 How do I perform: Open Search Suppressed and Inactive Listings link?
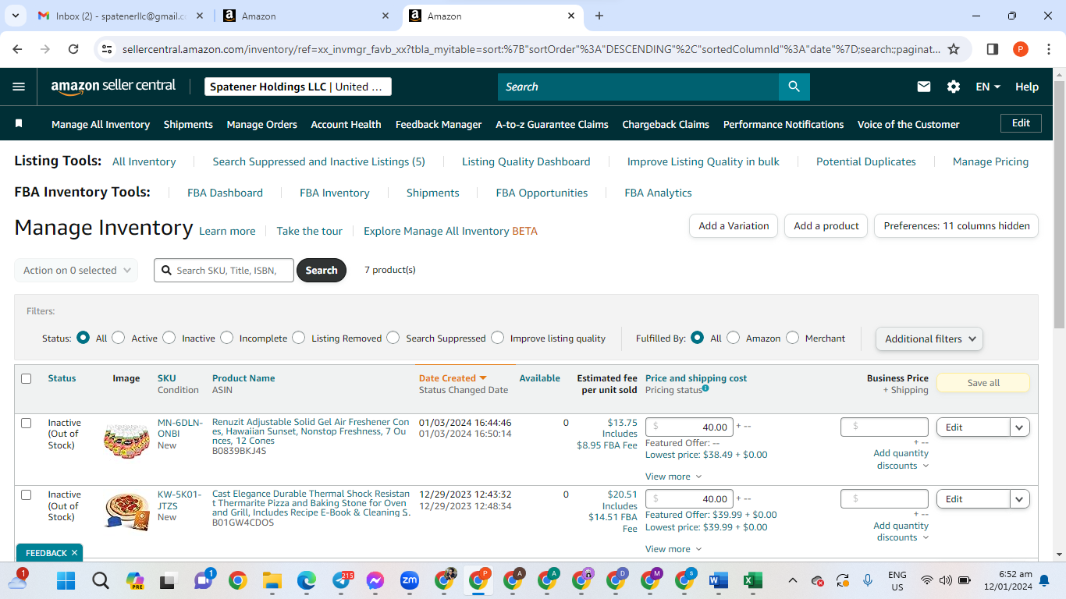[x=319, y=161]
